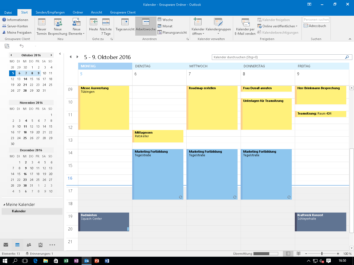Open the People view in navigation bar
The image size is (354, 265).
pyautogui.click(x=29, y=245)
